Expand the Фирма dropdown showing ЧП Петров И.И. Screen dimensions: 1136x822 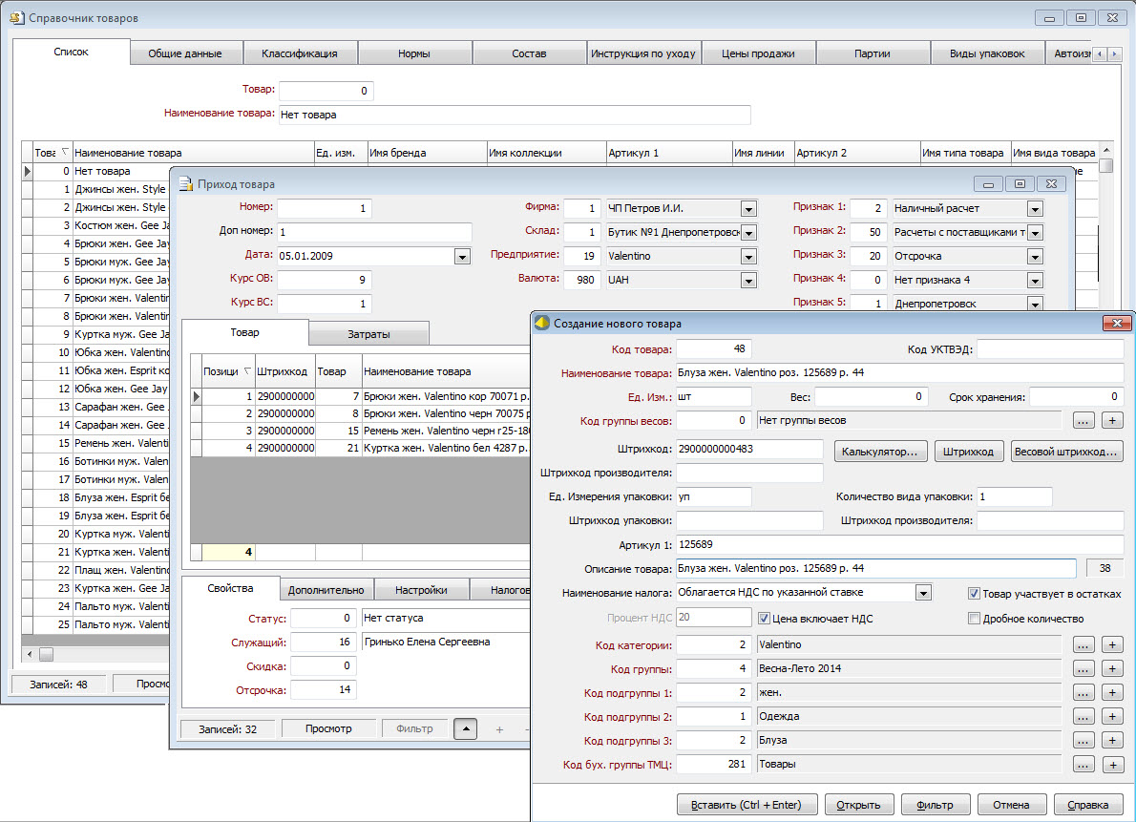click(749, 209)
